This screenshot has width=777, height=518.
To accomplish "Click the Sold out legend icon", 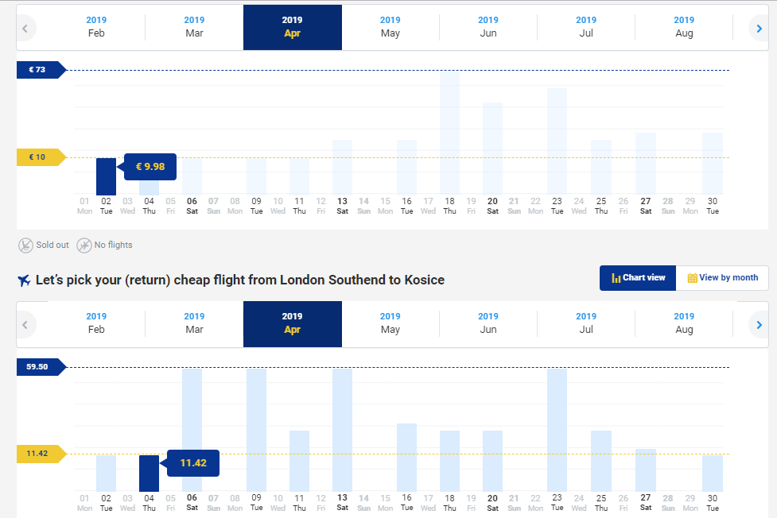I will 25,245.
